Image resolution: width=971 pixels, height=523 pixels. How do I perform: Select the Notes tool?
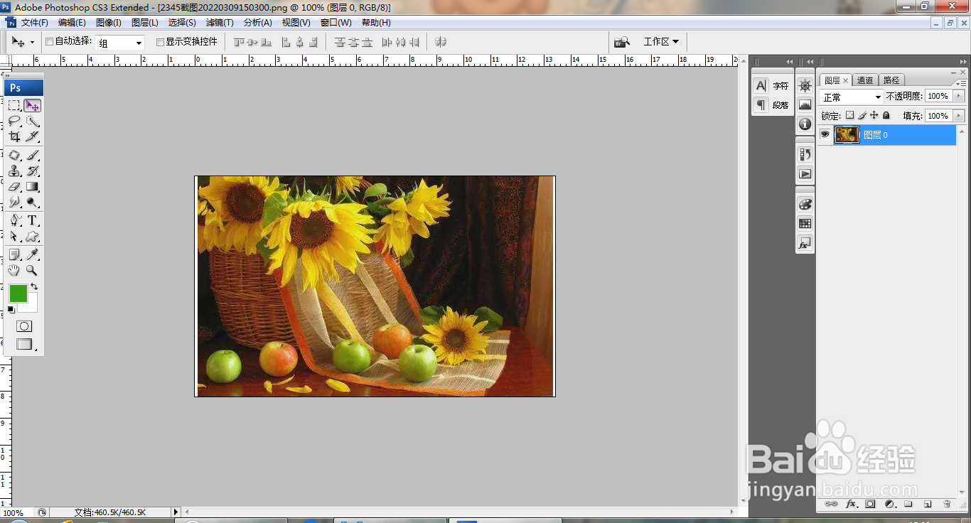click(14, 254)
